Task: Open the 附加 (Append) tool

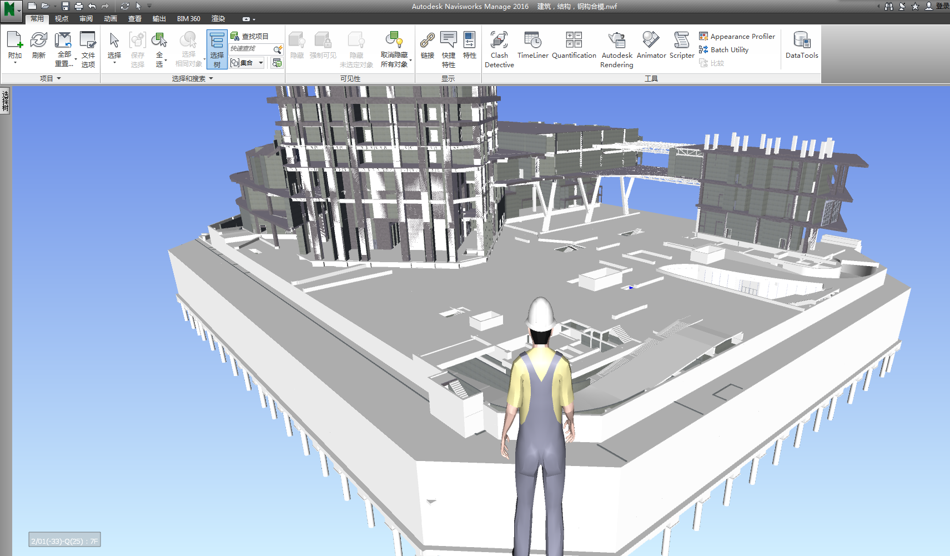Action: pos(15,44)
